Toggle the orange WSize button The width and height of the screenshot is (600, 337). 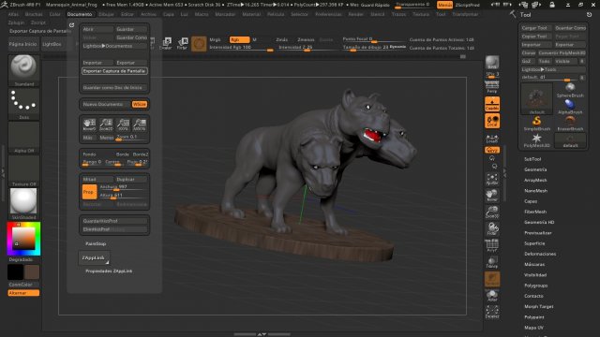point(140,104)
